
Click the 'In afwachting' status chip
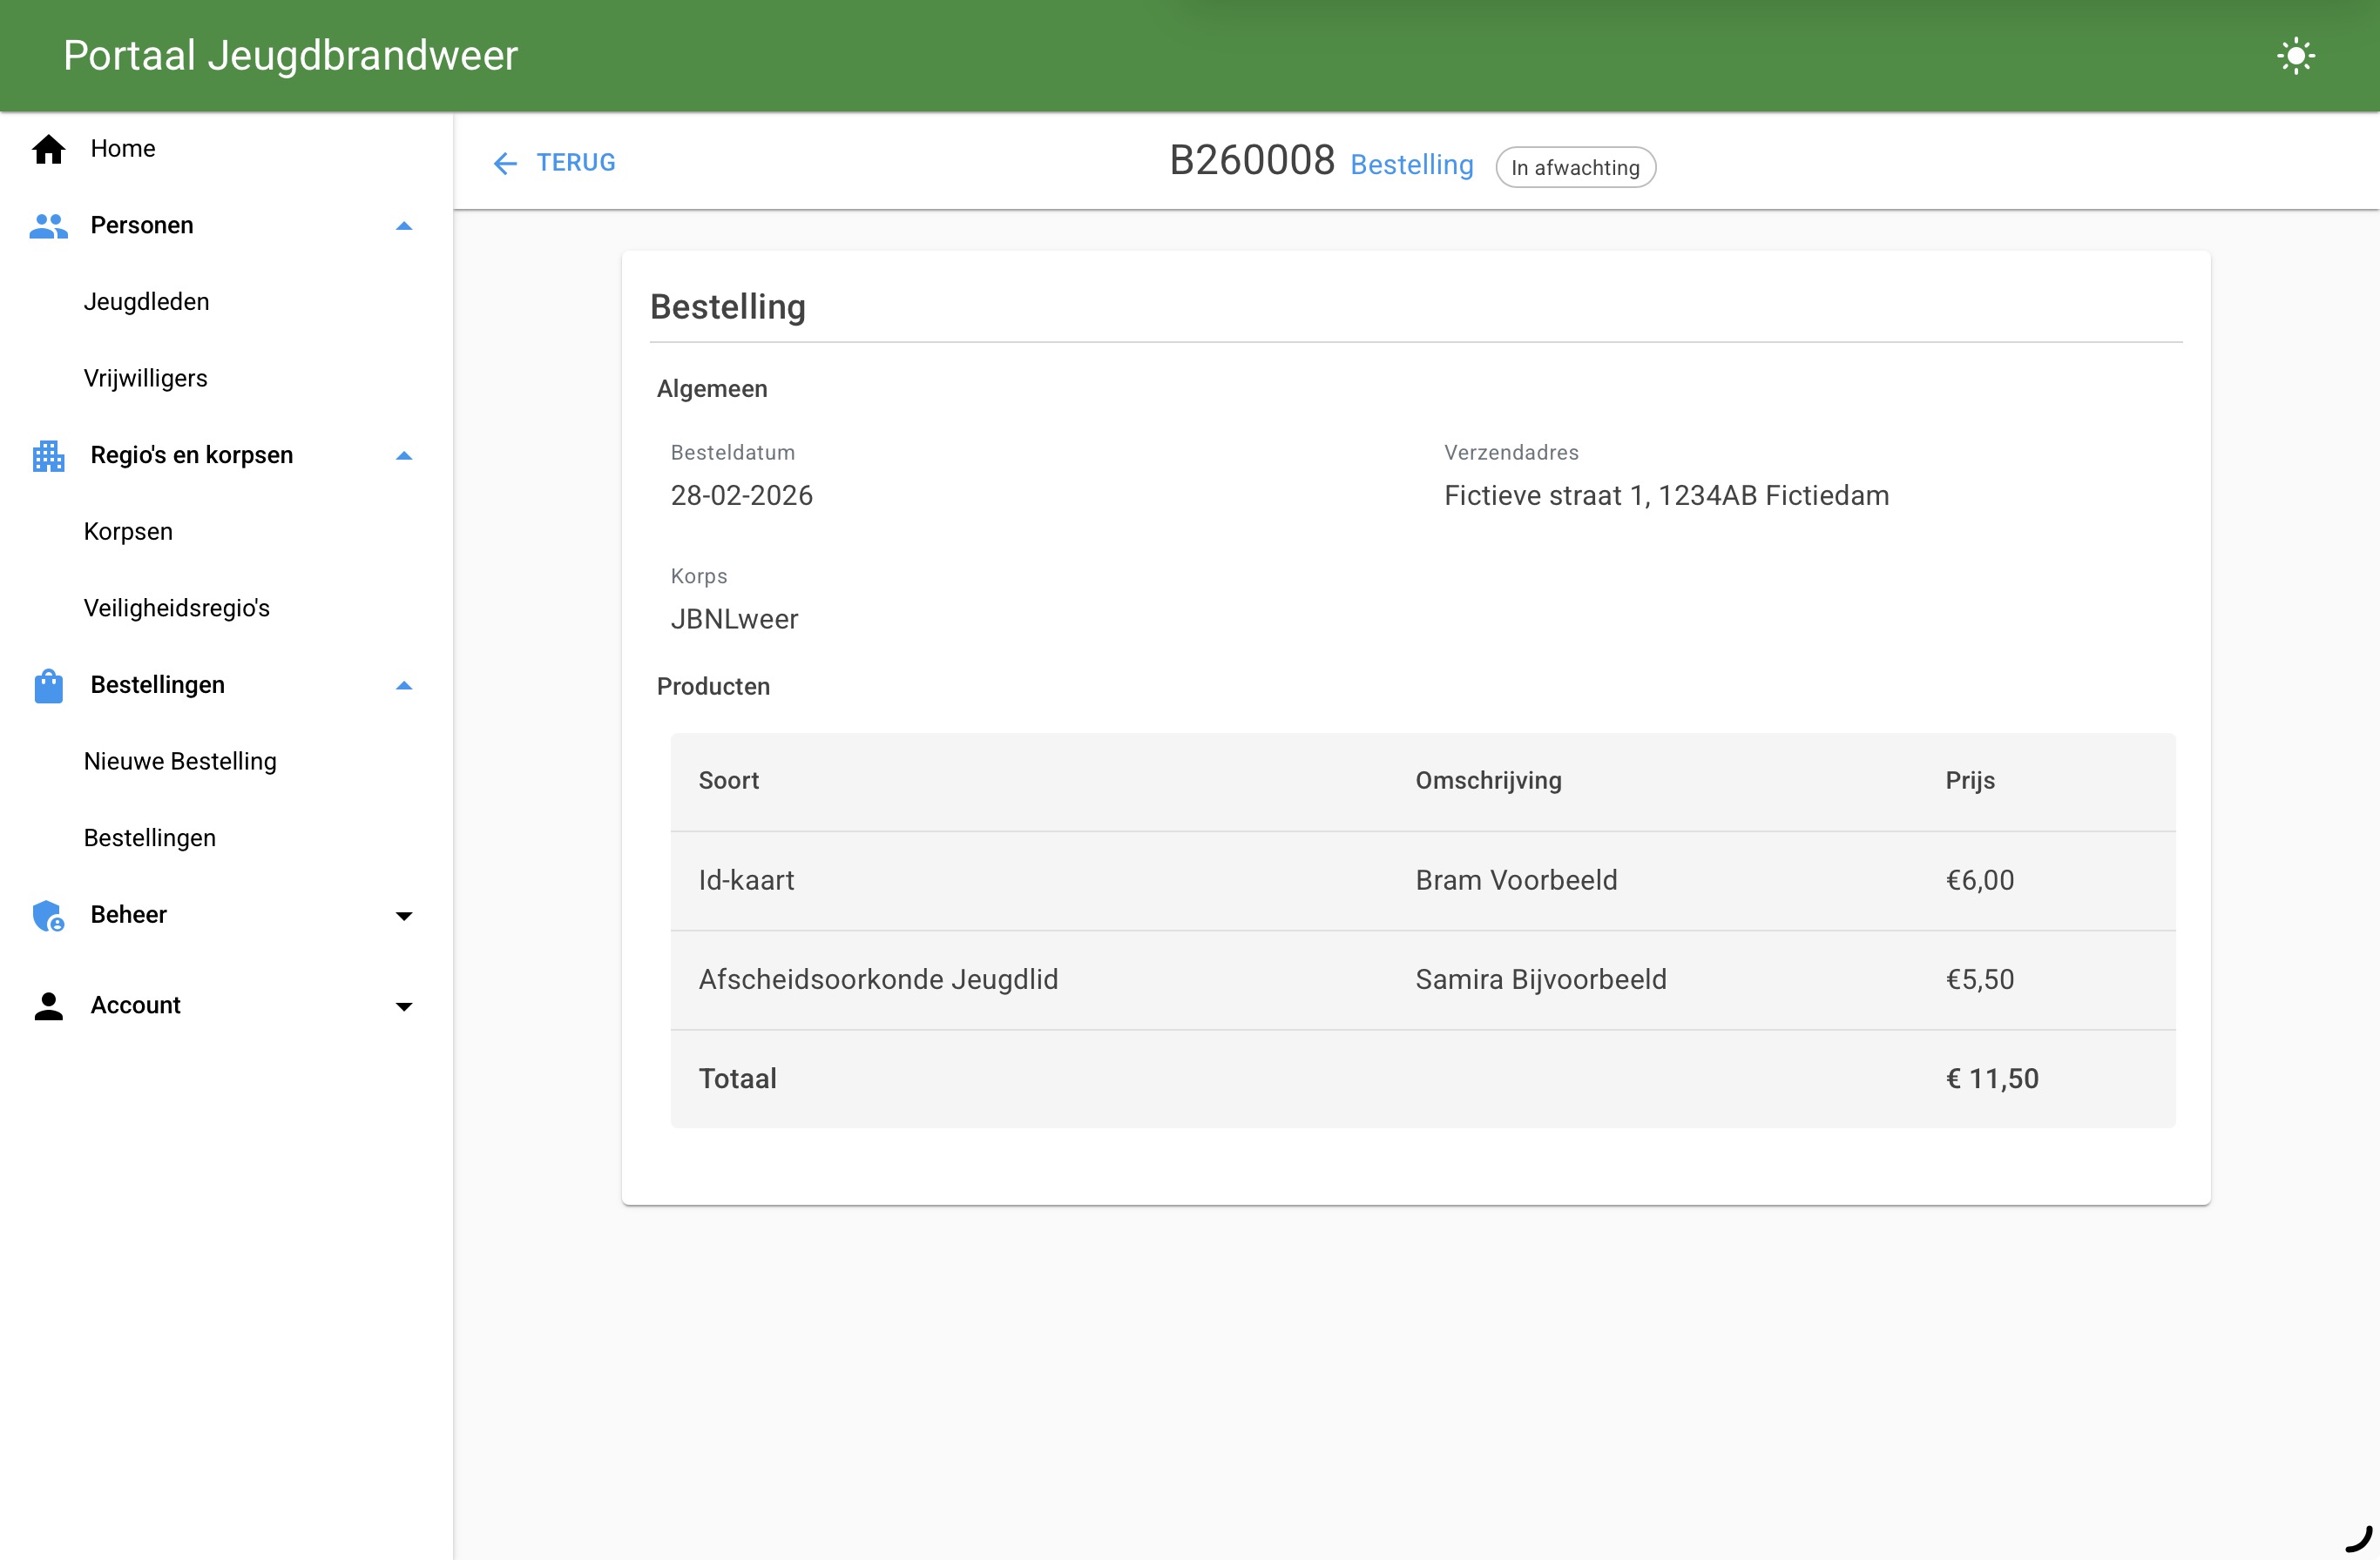click(1575, 167)
